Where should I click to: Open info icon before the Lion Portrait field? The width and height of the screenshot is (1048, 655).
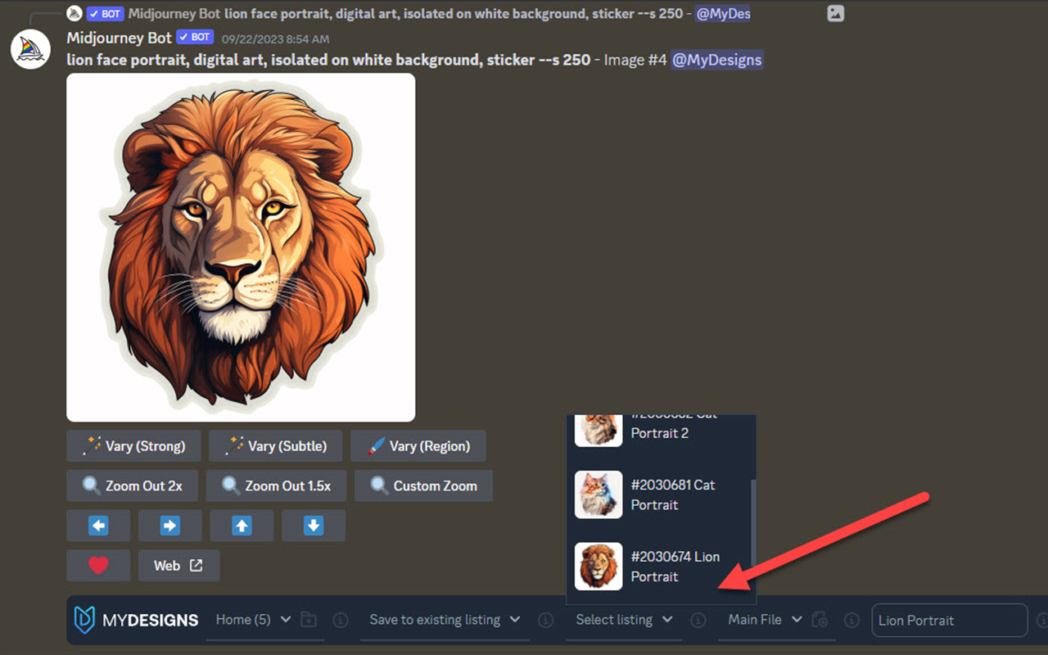click(851, 620)
